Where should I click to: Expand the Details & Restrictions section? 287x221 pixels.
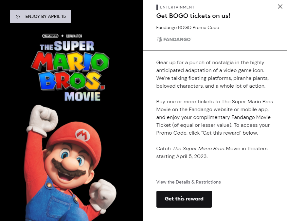click(x=188, y=182)
